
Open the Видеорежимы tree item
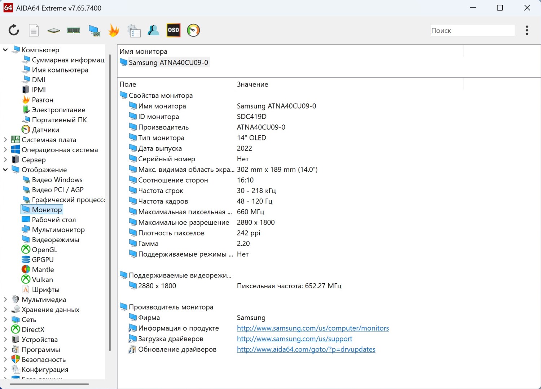coord(55,240)
